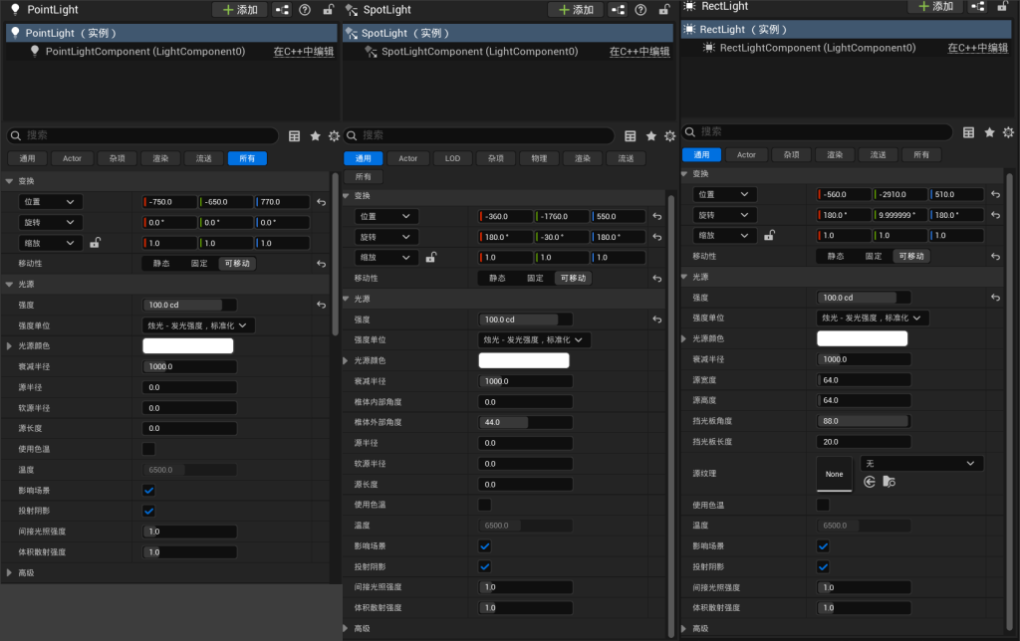
Task: Uncheck 投射阴影 in the SpotLight panel
Action: (485, 566)
